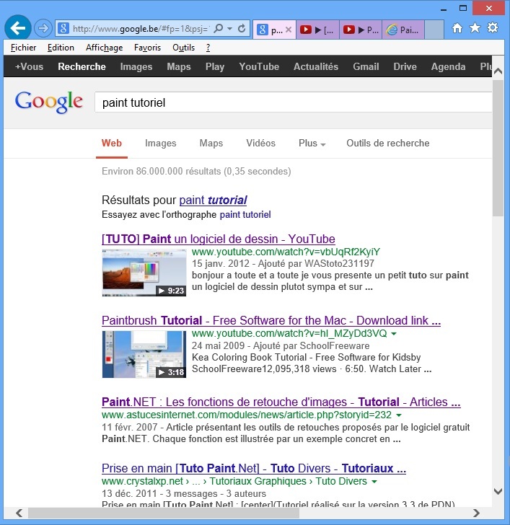The image size is (510, 525).
Task: Open the ? help menu
Action: pos(208,48)
